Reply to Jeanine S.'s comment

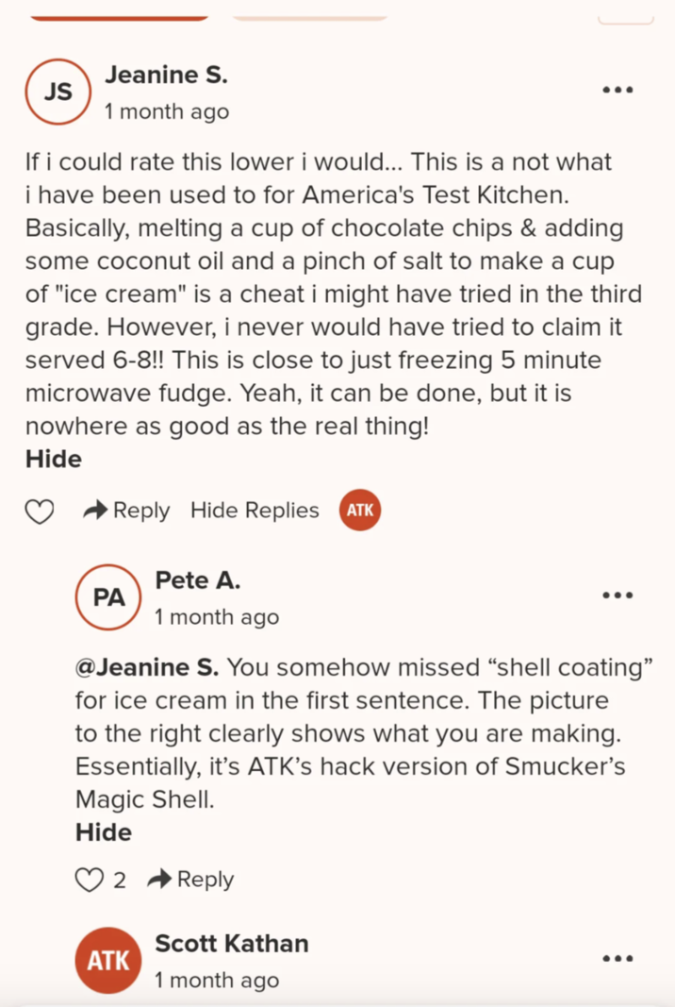tap(127, 511)
